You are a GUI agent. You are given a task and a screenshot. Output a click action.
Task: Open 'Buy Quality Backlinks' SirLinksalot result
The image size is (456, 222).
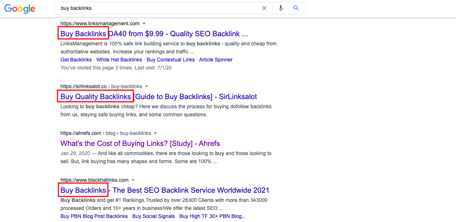(x=159, y=97)
